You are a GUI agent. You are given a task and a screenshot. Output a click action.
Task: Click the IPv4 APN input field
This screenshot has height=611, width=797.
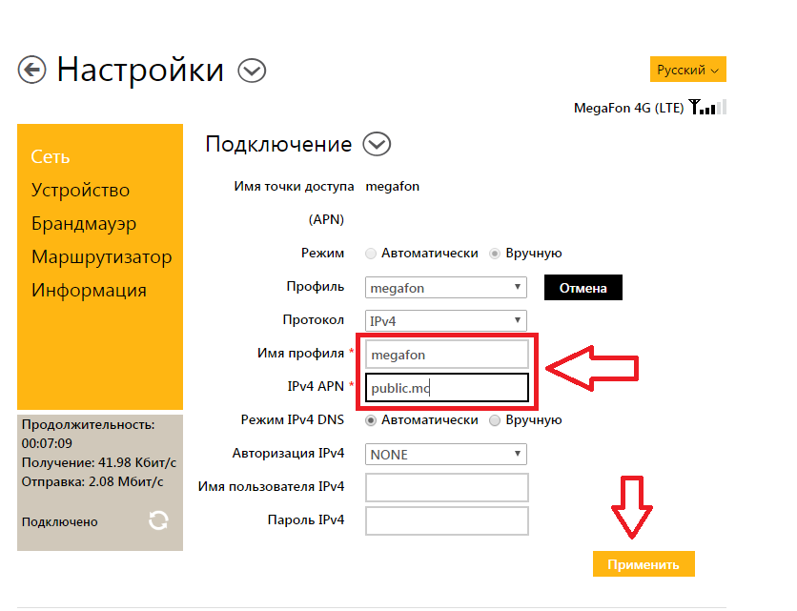tap(447, 388)
